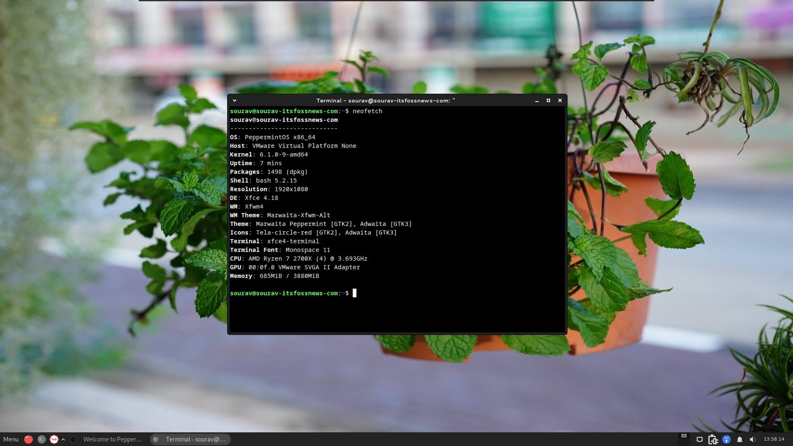Expand hidden launchers with the up arrow
The height and width of the screenshot is (446, 793).
click(x=63, y=439)
